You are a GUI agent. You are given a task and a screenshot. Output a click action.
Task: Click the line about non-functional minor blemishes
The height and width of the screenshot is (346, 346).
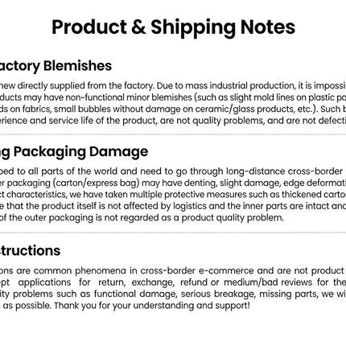pyautogui.click(x=173, y=97)
